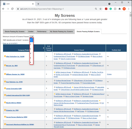The image size is (132, 129).
Task: Click the zoom magnifier icon in address bar
Action: (96, 9)
